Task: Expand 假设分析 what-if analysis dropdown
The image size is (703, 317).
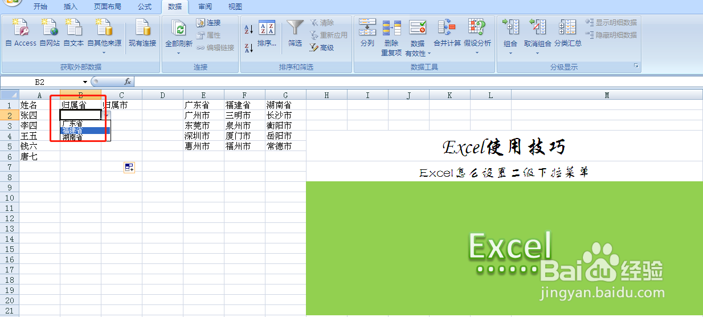Action: pyautogui.click(x=477, y=53)
